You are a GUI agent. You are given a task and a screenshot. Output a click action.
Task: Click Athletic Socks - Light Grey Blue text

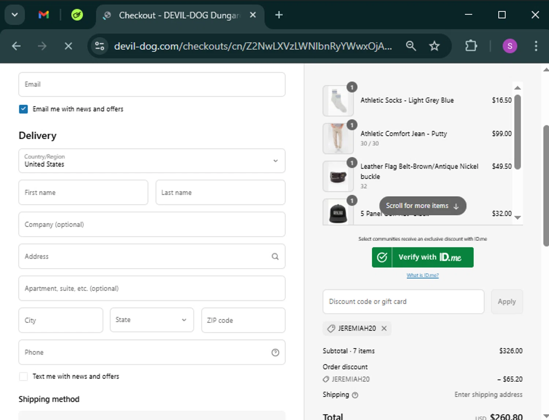[407, 100]
